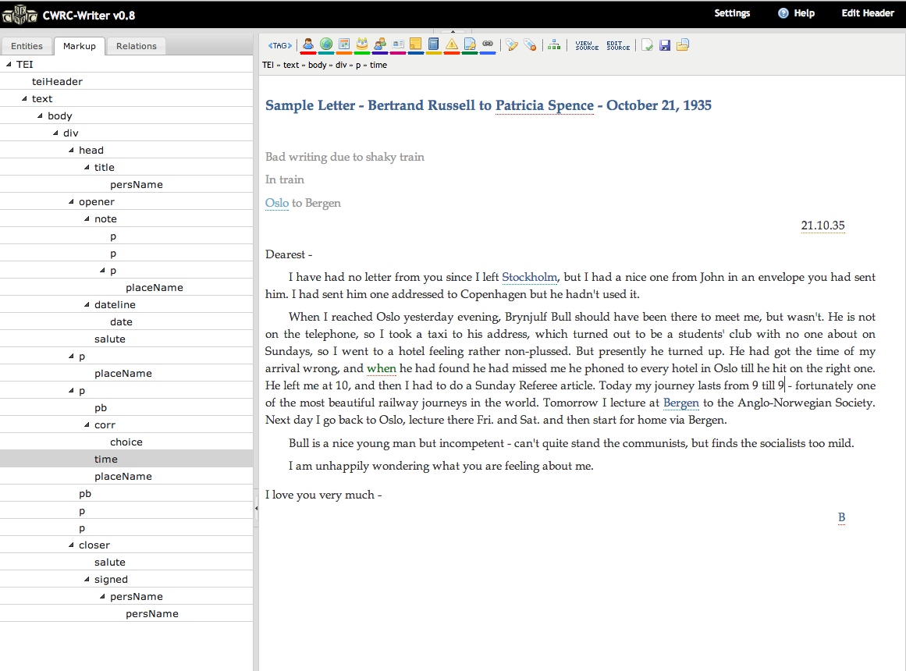Viewport: 906px width, 671px height.
Task: Click the Edit Source button
Action: tap(618, 46)
